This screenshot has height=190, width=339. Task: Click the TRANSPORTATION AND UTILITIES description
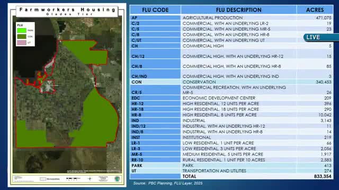click(x=214, y=171)
